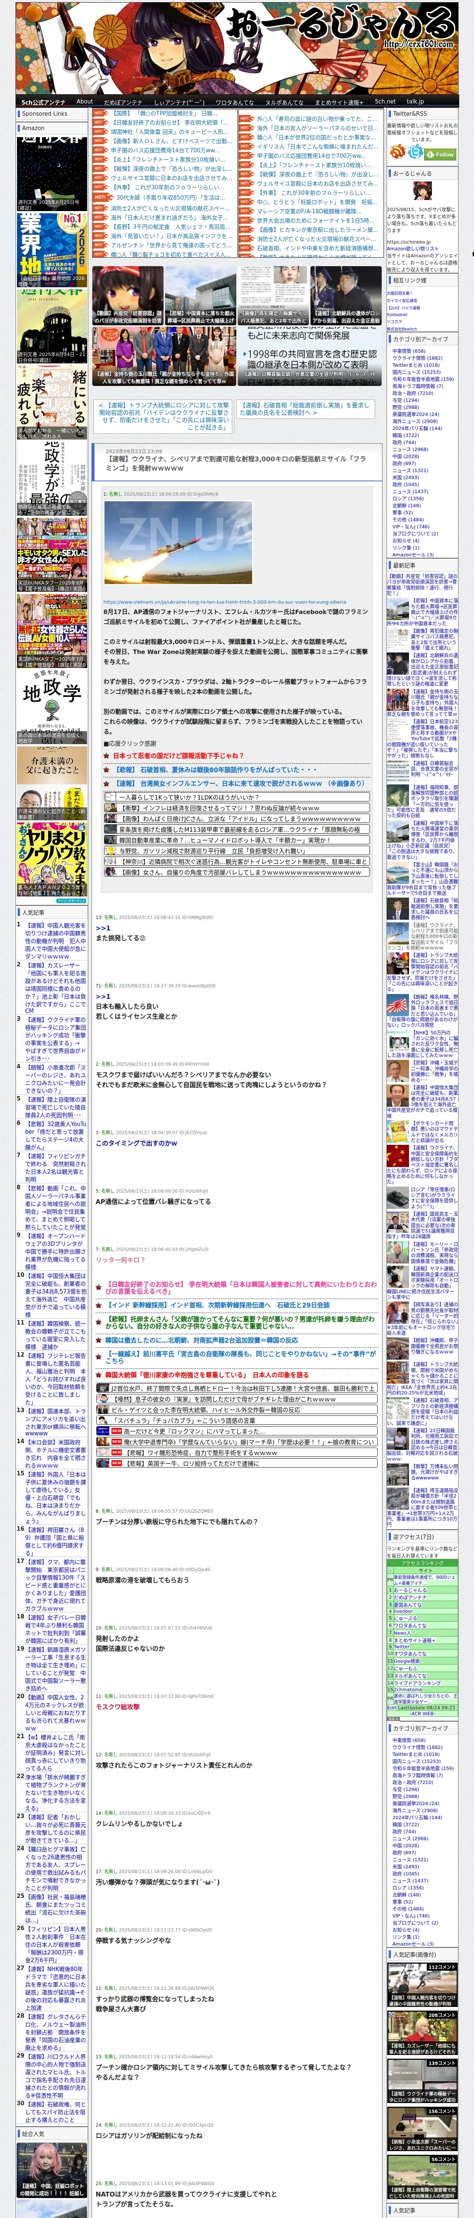The image size is (474, 2218).
Task: Open category ロシア (1356)
Action: click(408, 499)
